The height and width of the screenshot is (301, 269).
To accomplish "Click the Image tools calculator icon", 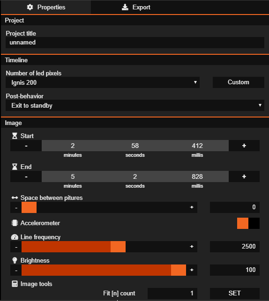I will pyautogui.click(x=15, y=284).
